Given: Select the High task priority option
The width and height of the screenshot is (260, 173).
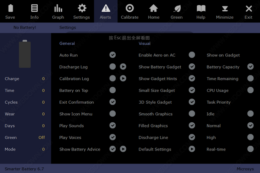Looking at the screenshot, I should [250, 137].
